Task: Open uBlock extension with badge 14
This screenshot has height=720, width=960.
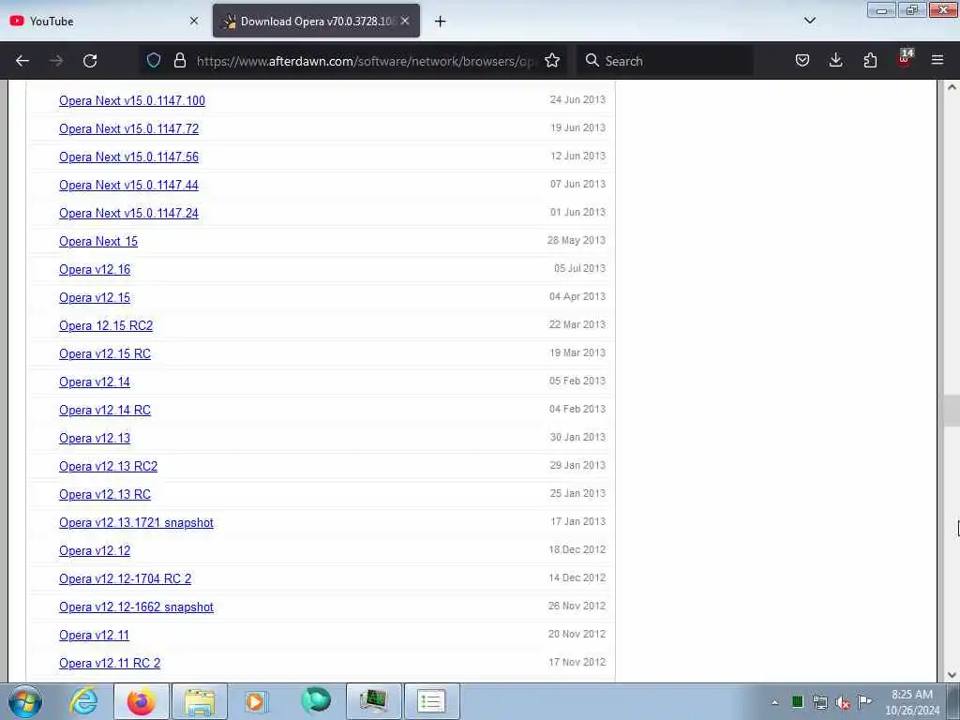Action: pos(905,59)
